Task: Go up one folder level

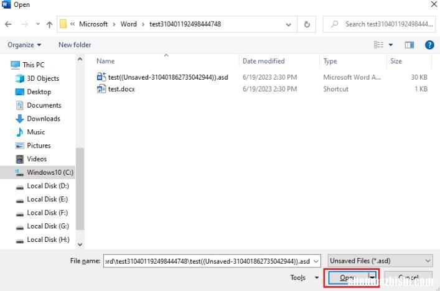Action: point(49,24)
